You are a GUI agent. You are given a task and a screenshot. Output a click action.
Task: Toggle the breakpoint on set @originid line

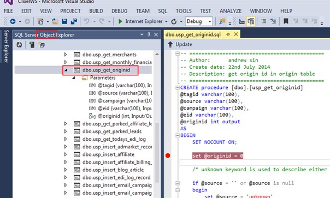[x=168, y=155]
